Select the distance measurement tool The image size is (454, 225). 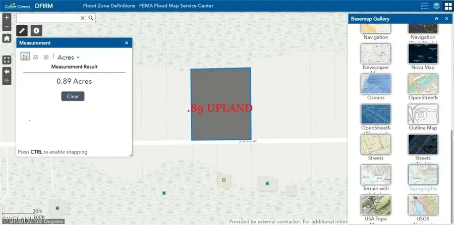pyautogui.click(x=35, y=57)
